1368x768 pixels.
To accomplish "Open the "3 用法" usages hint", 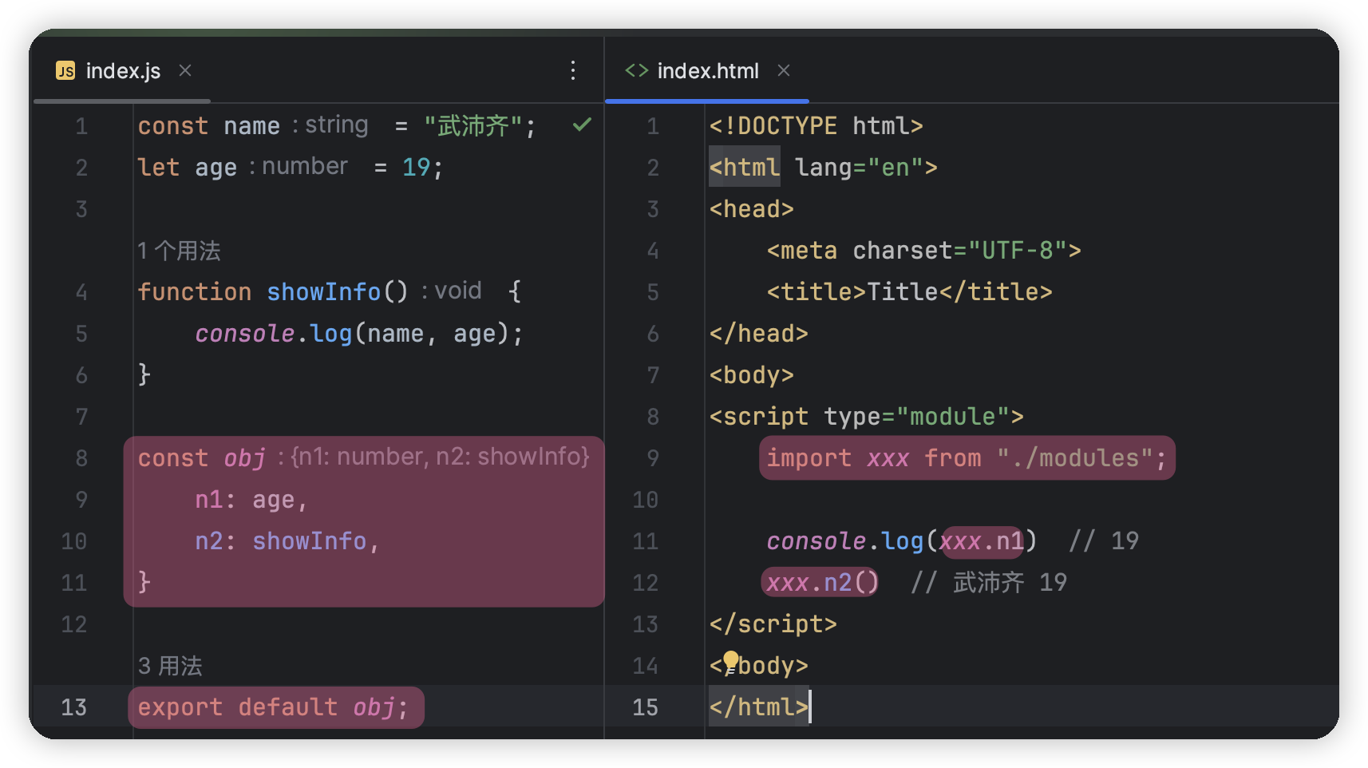I will [x=170, y=666].
